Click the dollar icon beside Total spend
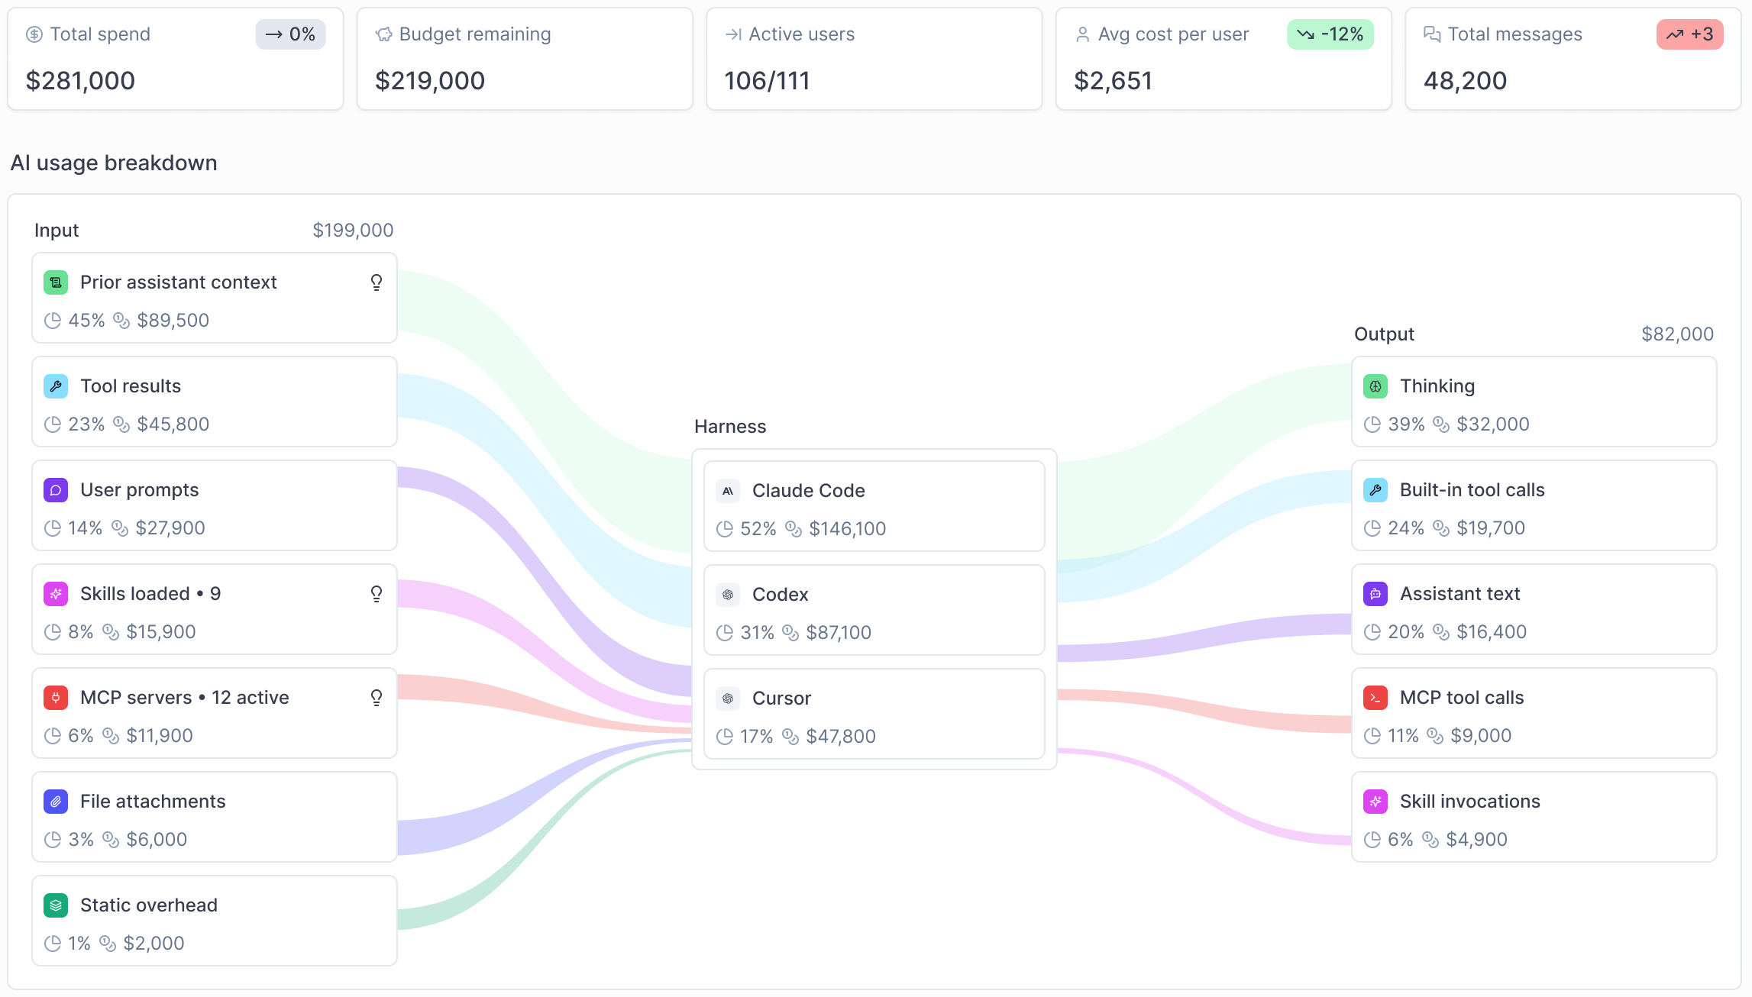Screen dimensions: 1752x997 (34, 34)
